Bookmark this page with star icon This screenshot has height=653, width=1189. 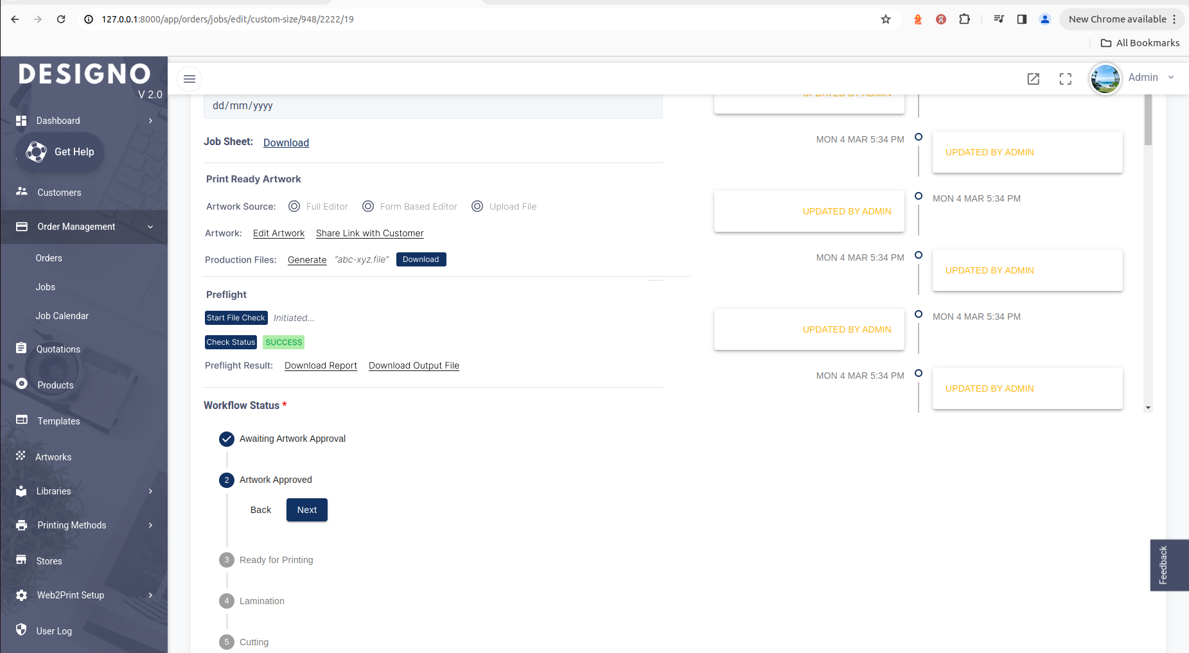coord(886,19)
